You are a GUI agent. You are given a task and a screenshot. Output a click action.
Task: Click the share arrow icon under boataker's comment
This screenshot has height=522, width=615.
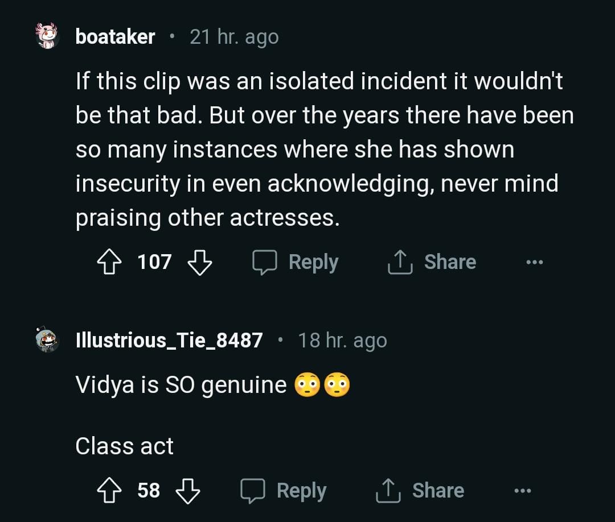coord(399,263)
